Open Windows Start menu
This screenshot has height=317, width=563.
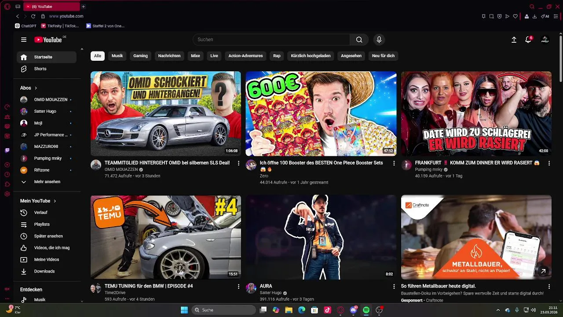pos(184,310)
